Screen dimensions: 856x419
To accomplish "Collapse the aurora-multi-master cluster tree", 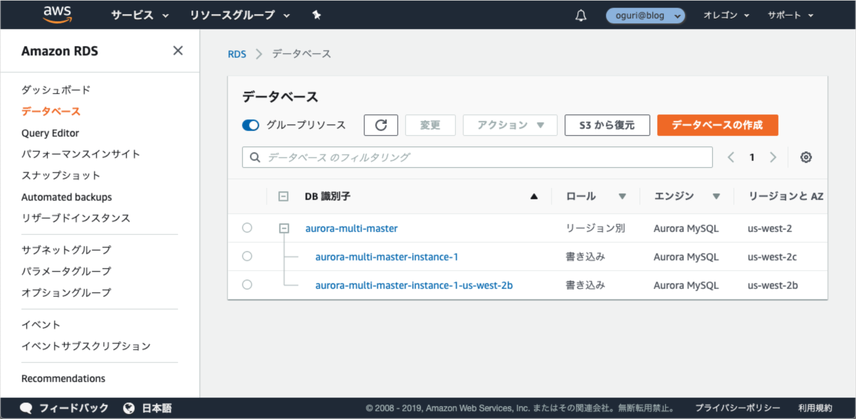I will pos(284,228).
